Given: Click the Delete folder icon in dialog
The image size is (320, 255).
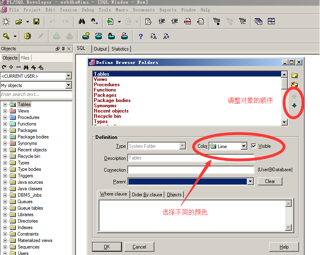Looking at the screenshot, I should 294,84.
